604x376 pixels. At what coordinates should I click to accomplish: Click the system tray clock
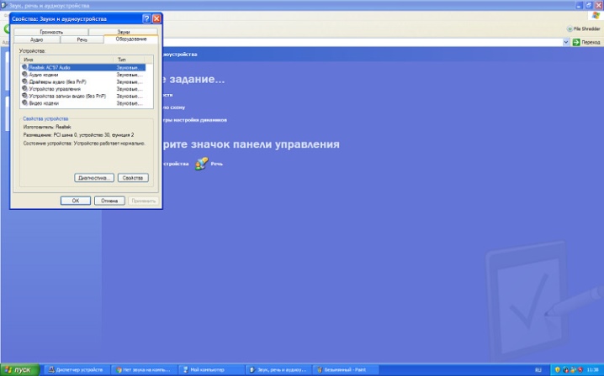coord(592,370)
